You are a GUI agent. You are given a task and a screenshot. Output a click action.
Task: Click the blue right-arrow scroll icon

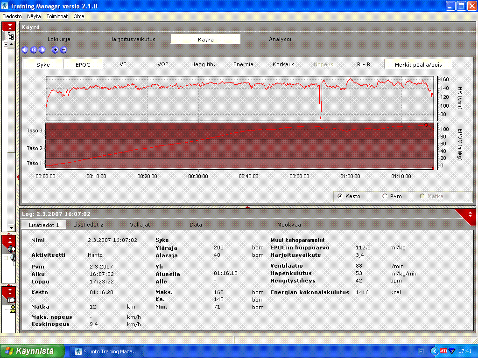(42, 50)
